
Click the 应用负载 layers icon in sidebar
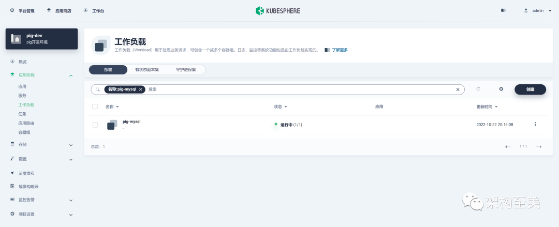click(12, 75)
